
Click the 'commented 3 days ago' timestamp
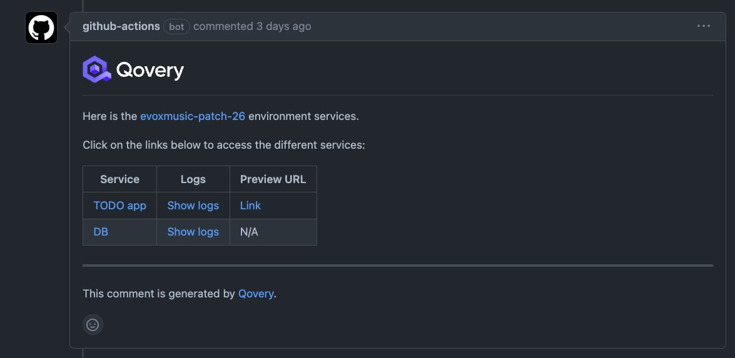point(251,26)
